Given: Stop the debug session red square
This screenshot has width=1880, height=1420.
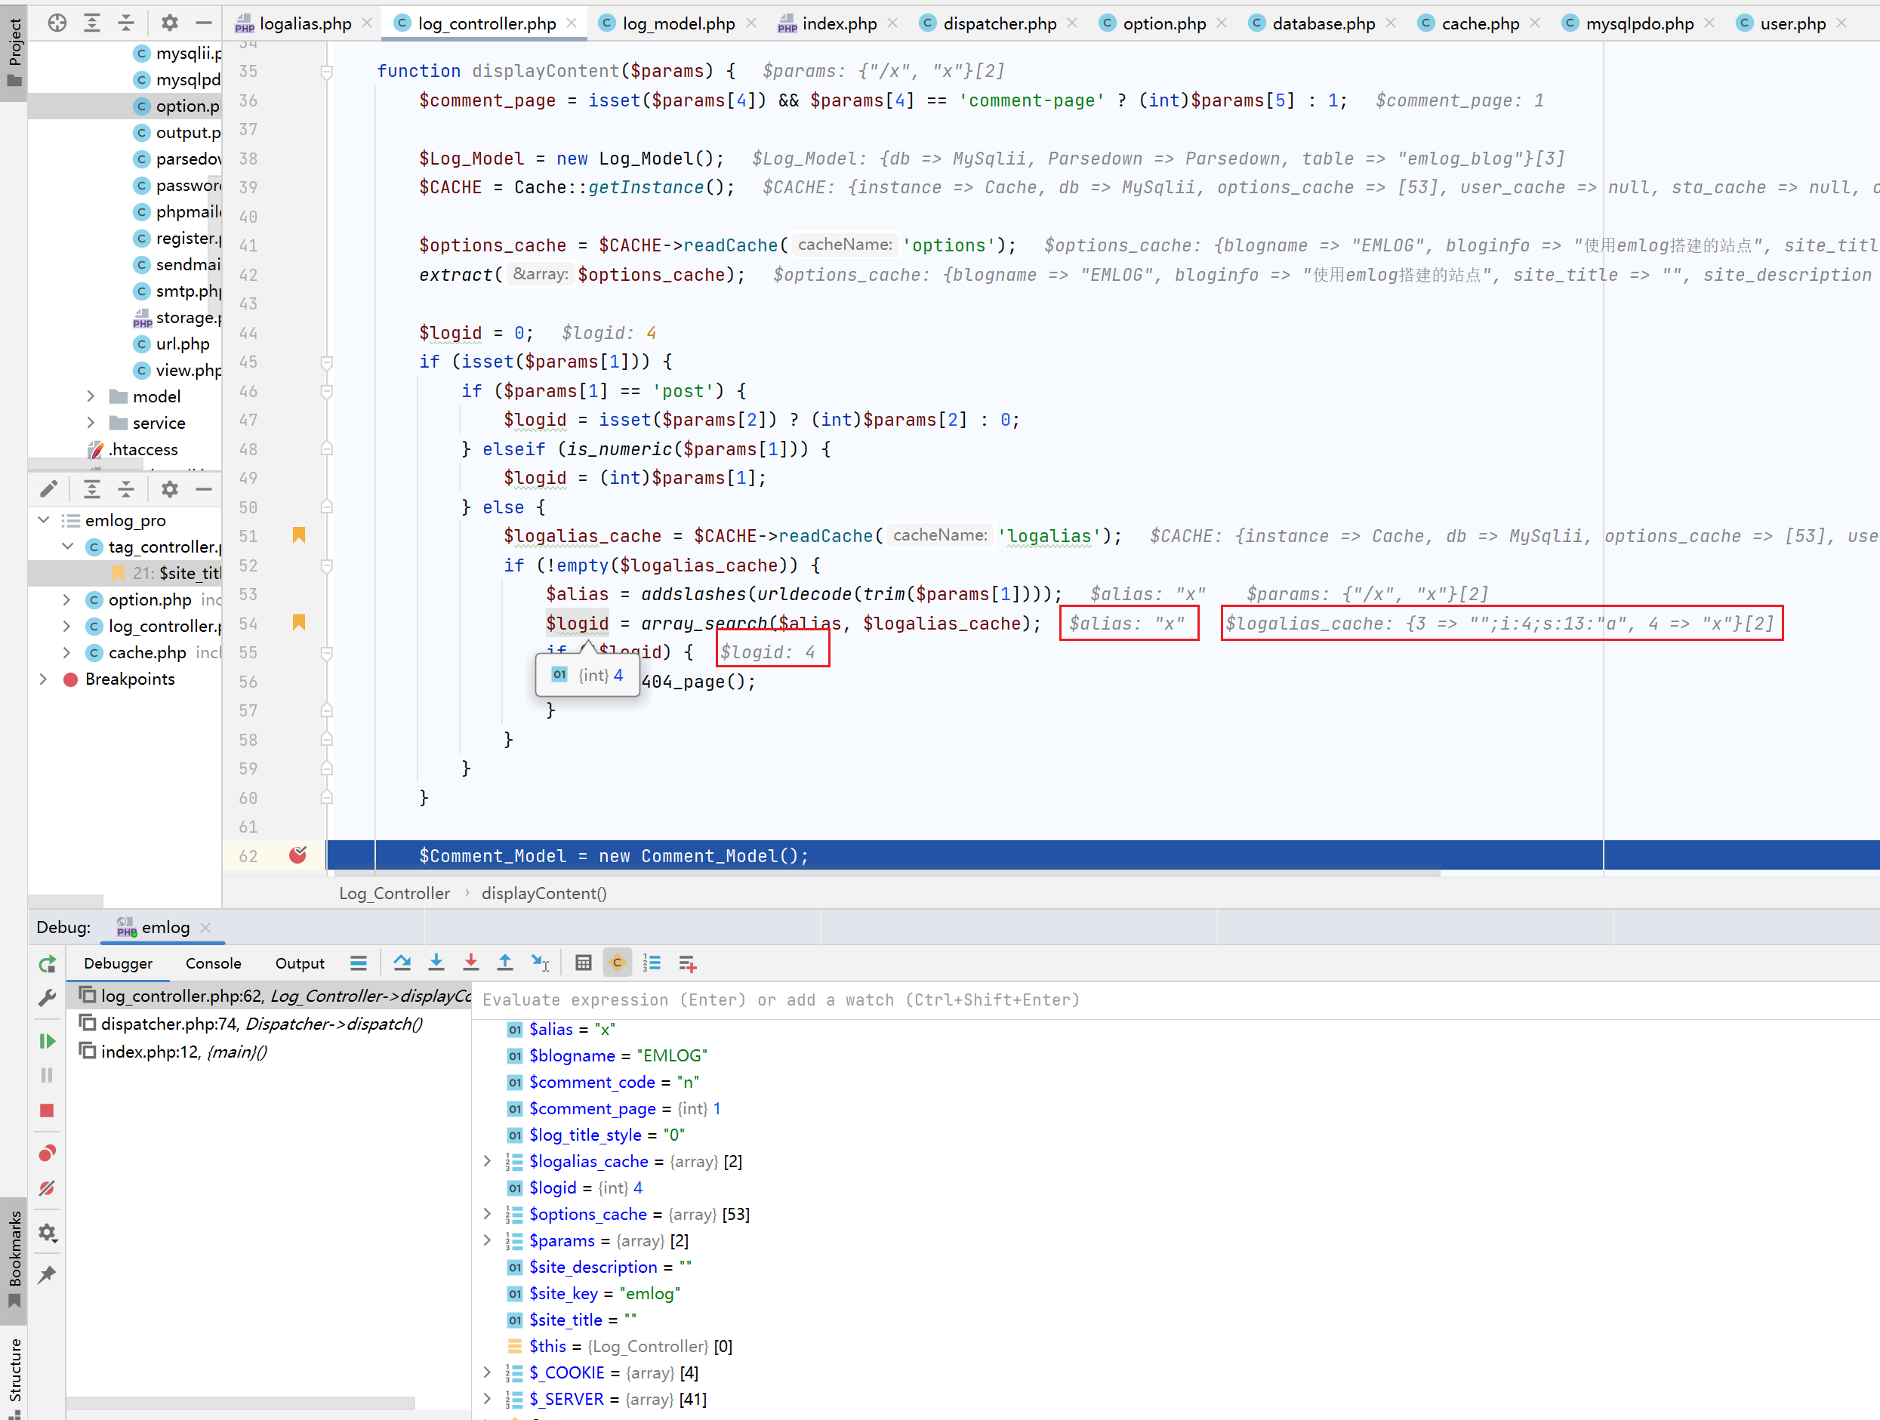Looking at the screenshot, I should (x=47, y=1110).
